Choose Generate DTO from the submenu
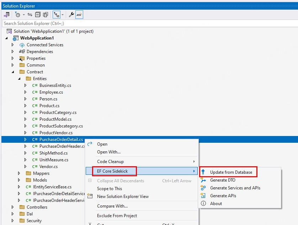The image size is (298, 225). (223, 180)
